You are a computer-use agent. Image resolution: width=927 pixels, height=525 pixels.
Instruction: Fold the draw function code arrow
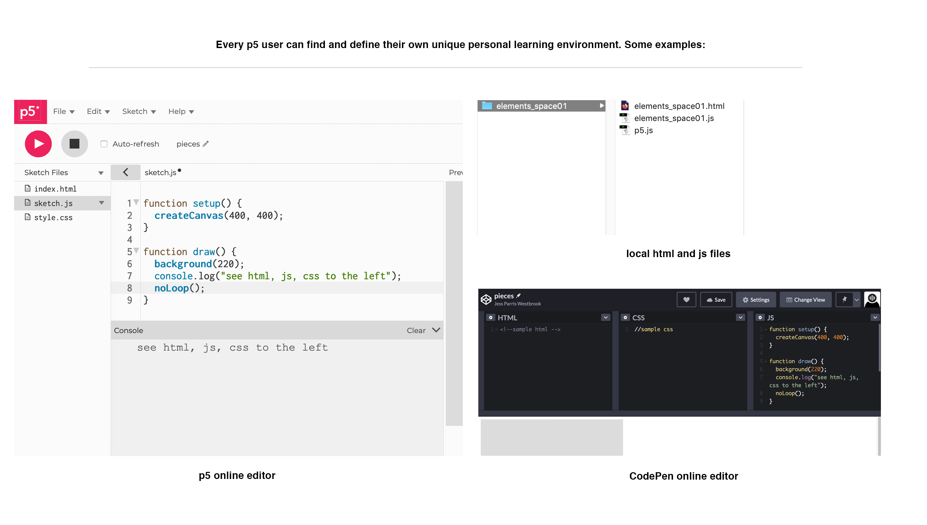pyautogui.click(x=137, y=250)
